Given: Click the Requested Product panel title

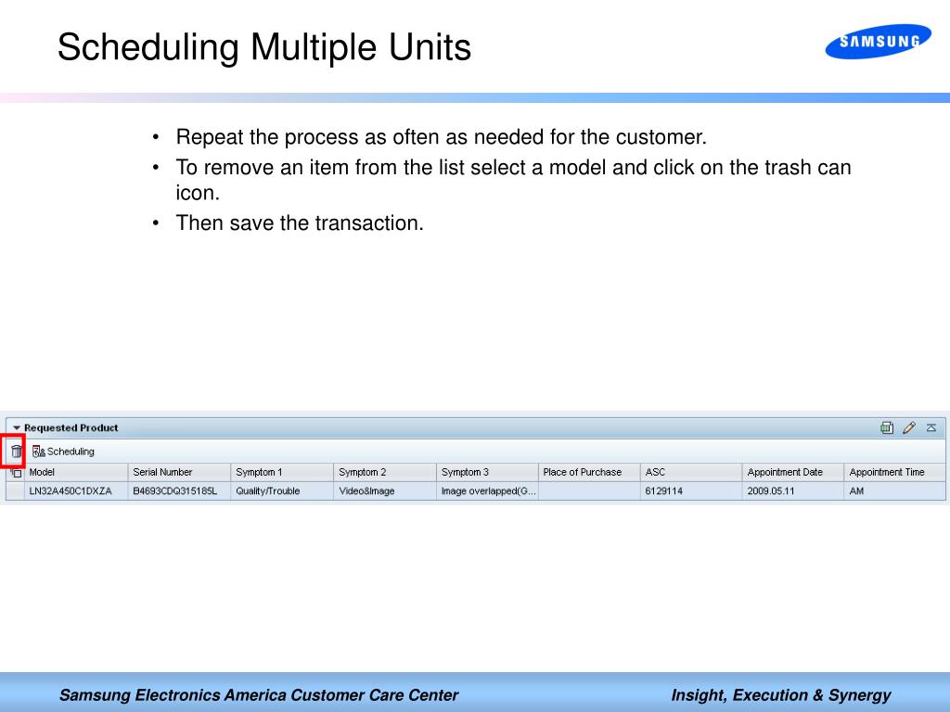Looking at the screenshot, I should 71,428.
